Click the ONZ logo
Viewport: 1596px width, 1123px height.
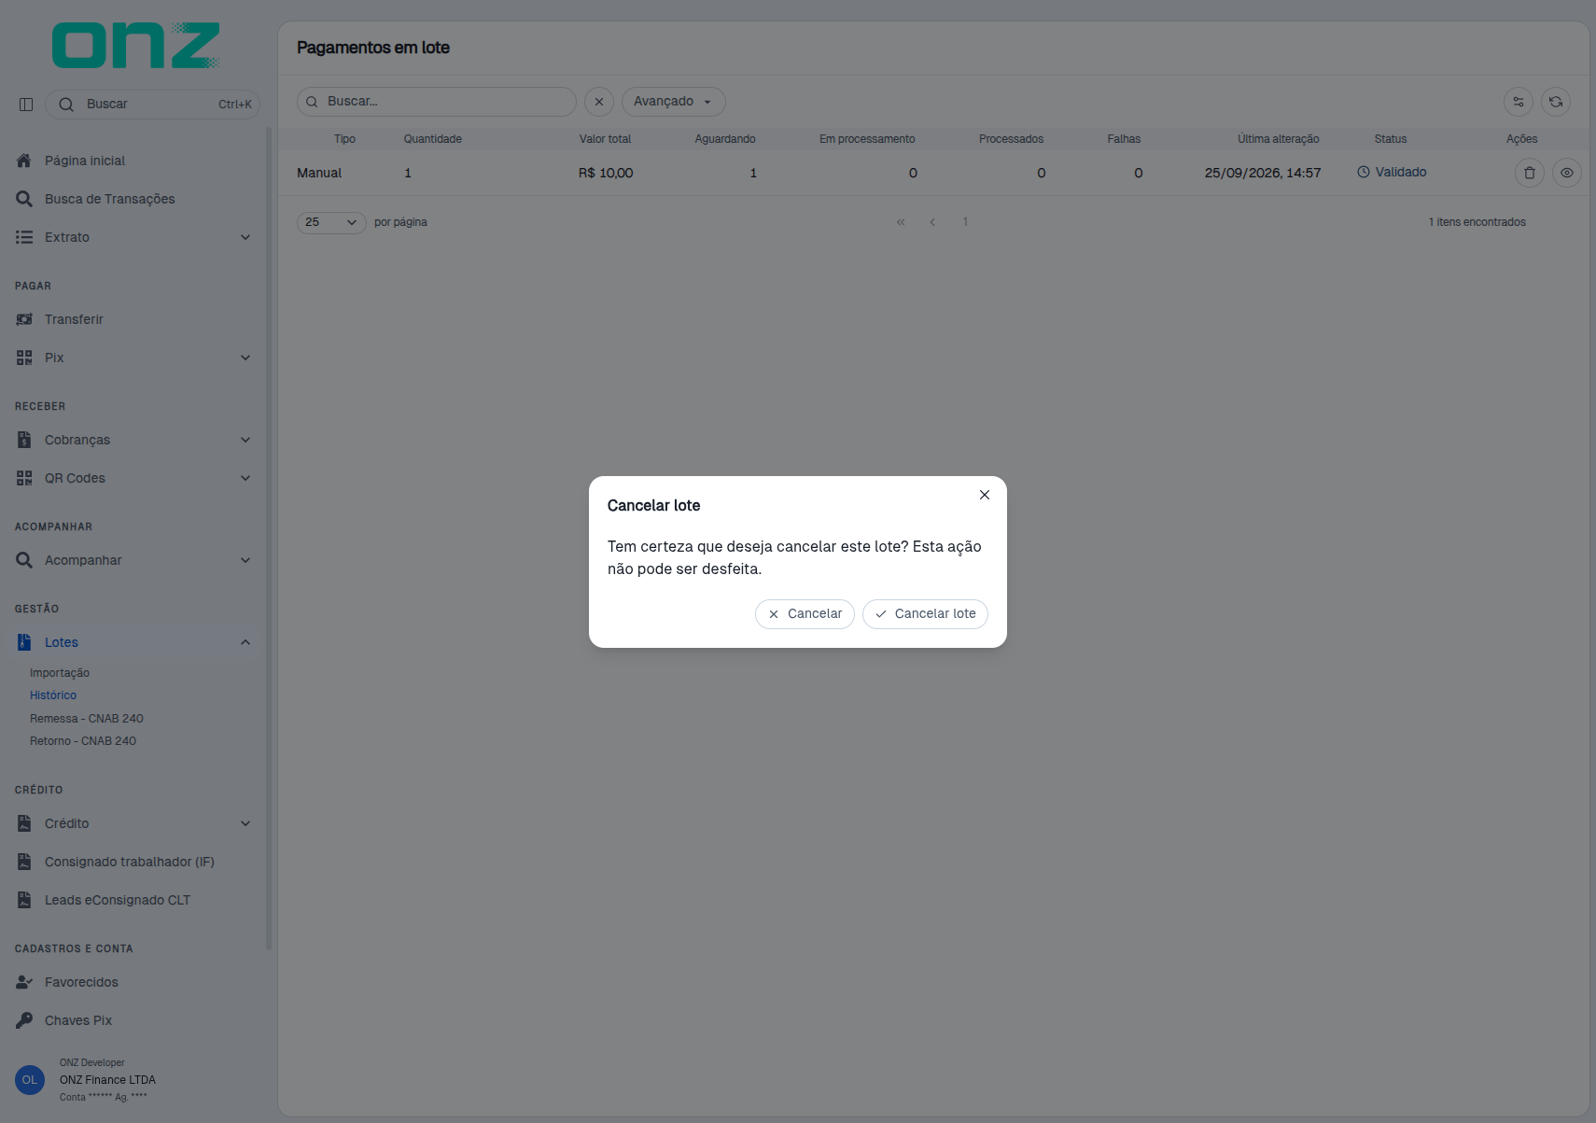coord(135,45)
